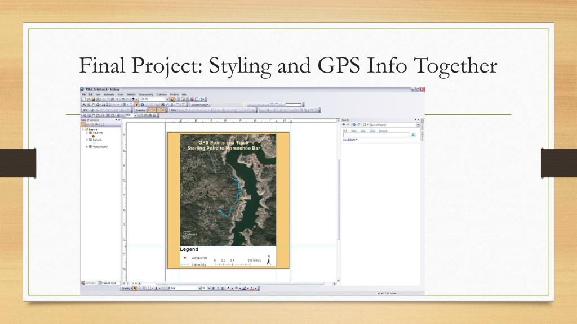Open the Editor Toolbar icon beside scale box
The height and width of the screenshot is (324, 577).
point(172,99)
